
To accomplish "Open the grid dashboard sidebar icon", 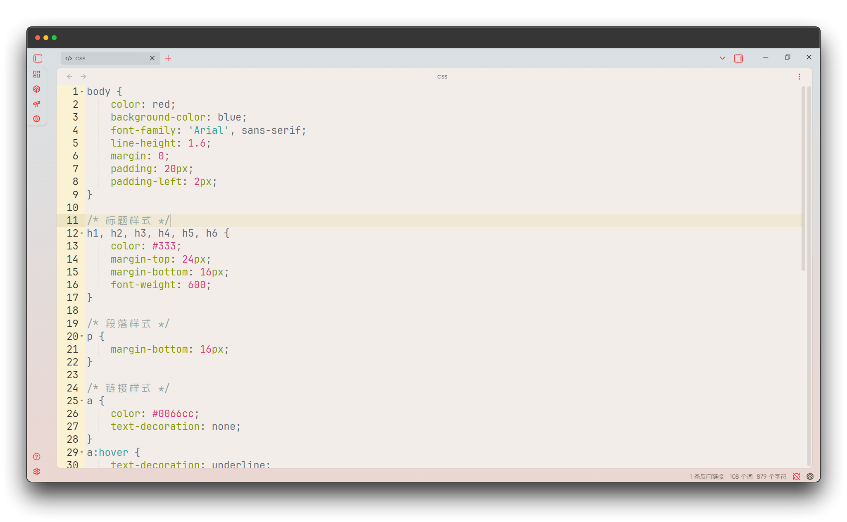I will 37,74.
